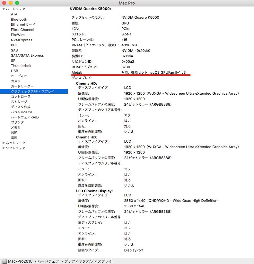Open the 診断 entry
Screen dimensions: 254x264
[x=14, y=133]
